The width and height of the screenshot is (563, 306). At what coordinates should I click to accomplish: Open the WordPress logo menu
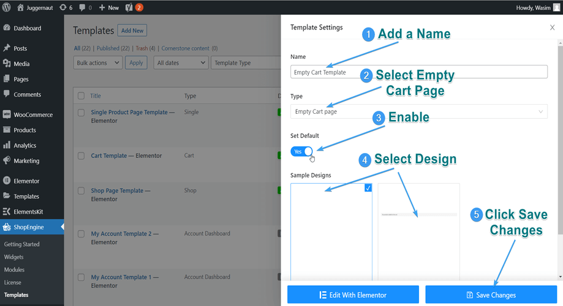coord(7,7)
